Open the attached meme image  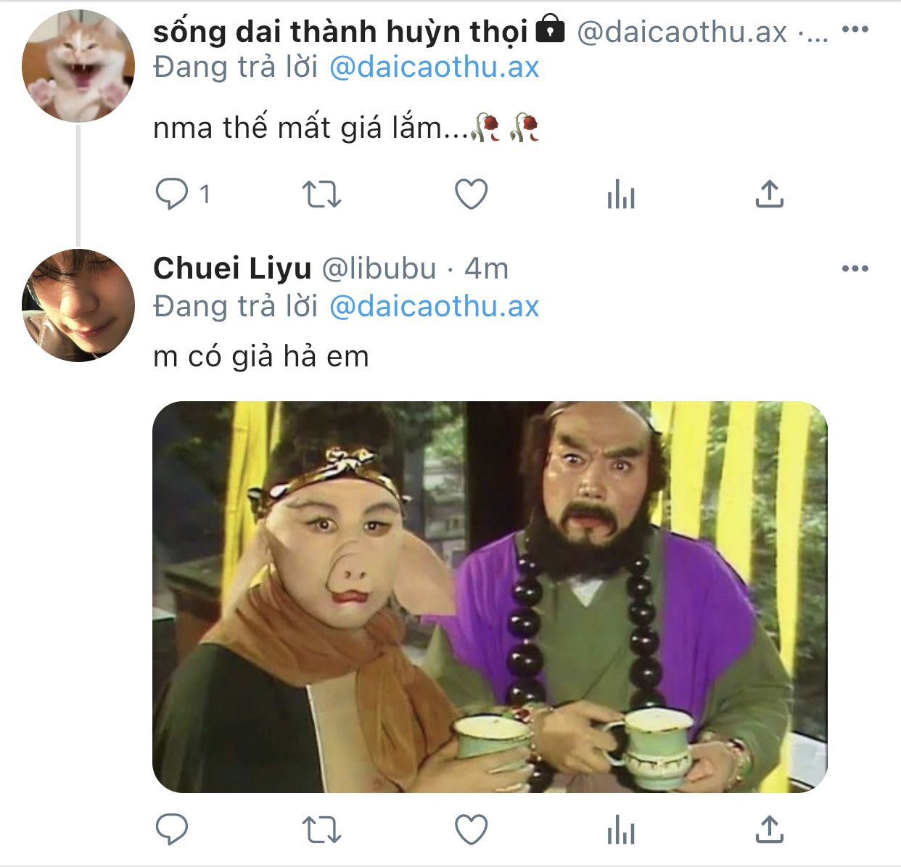pos(490,596)
